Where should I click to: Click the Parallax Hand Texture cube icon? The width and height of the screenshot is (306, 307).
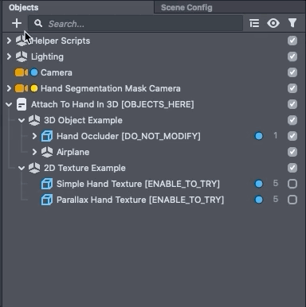click(x=47, y=200)
